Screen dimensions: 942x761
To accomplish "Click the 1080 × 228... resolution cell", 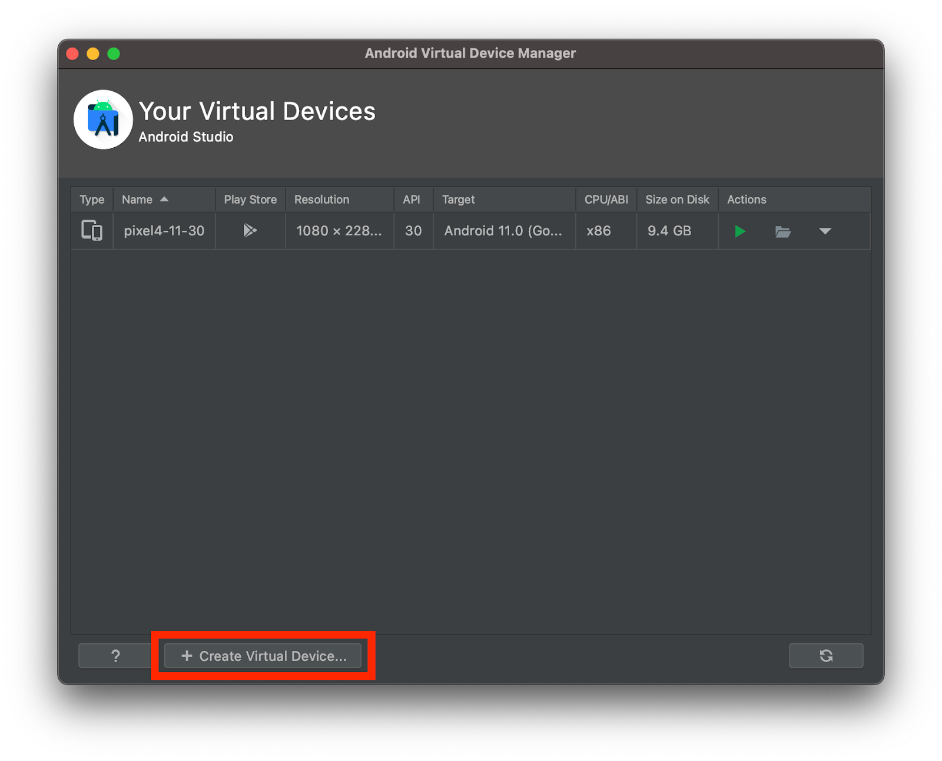I will pos(339,231).
